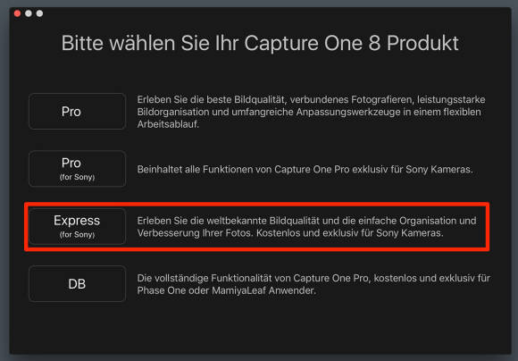This screenshot has width=518, height=361.
Task: Click '(for Sony)' sublabel beneath Express
Action: coord(77,235)
